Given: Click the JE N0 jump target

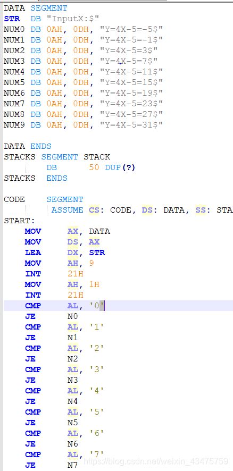Looking at the screenshot, I should point(73,316).
